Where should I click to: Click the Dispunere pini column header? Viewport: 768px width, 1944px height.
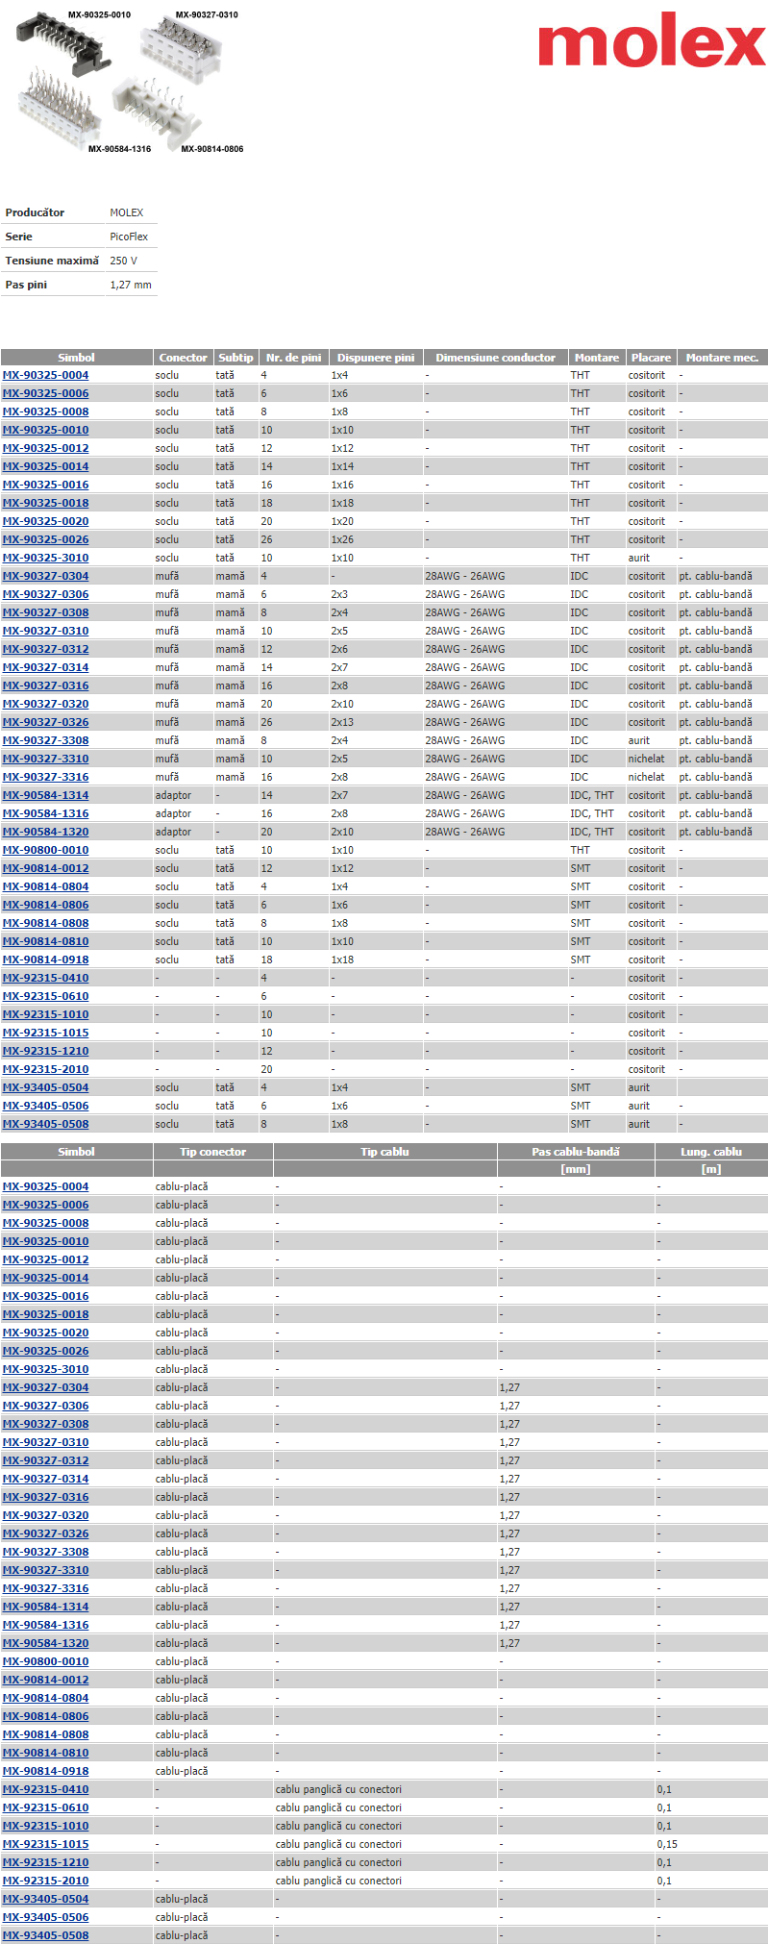(x=376, y=358)
